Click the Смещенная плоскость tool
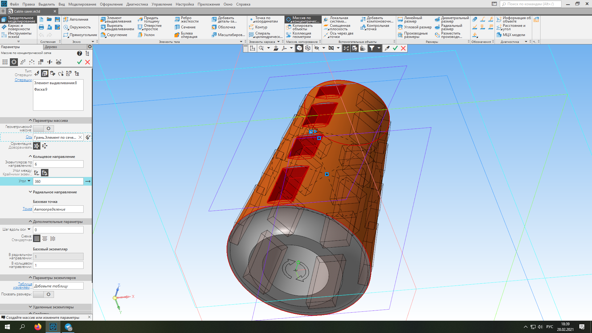Screen dimensions: 592x333 [337, 27]
